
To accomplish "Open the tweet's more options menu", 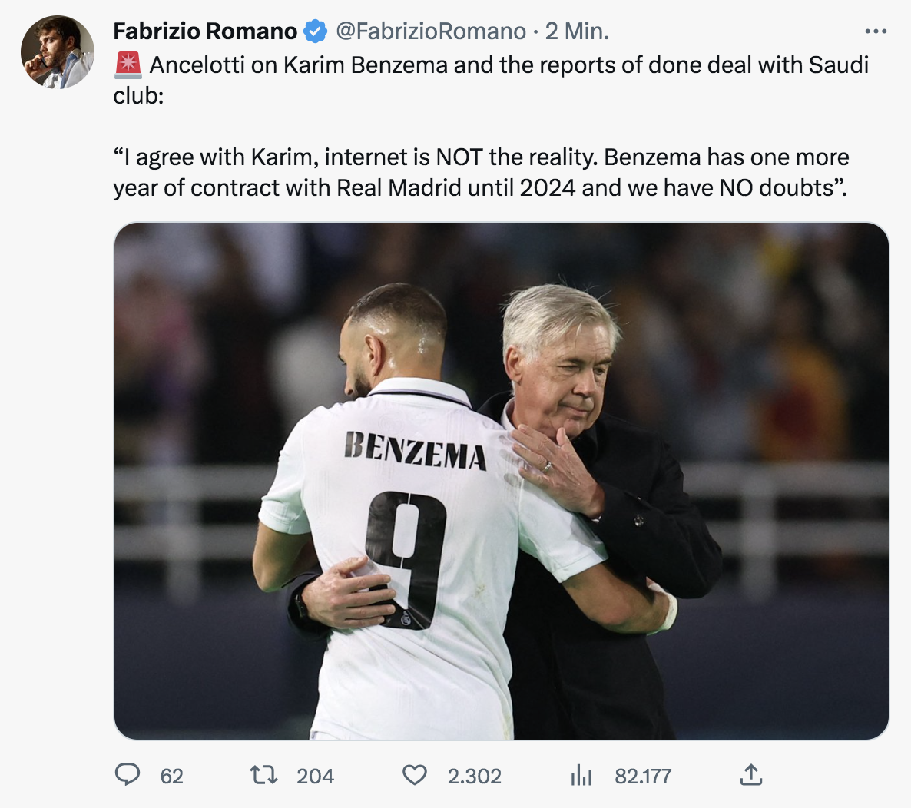I will pyautogui.click(x=876, y=31).
